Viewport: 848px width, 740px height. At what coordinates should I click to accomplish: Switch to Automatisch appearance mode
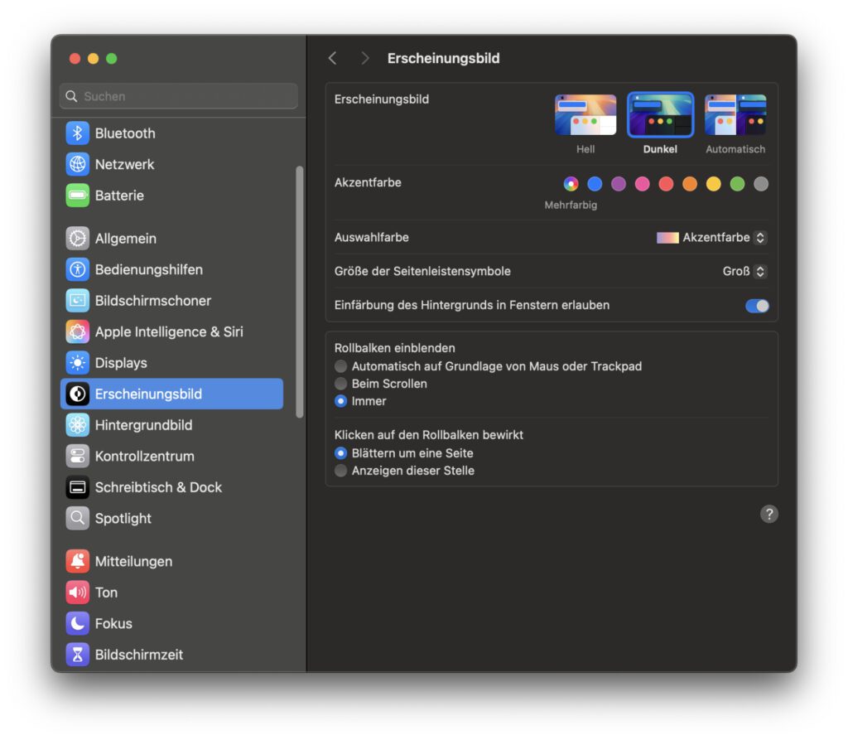click(x=735, y=114)
